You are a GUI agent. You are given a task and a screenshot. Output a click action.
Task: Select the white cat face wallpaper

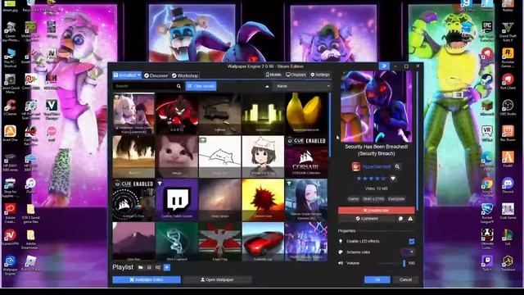[177, 157]
